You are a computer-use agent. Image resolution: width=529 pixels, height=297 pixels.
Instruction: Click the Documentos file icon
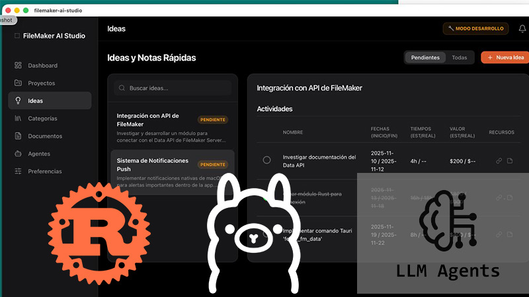(18, 136)
